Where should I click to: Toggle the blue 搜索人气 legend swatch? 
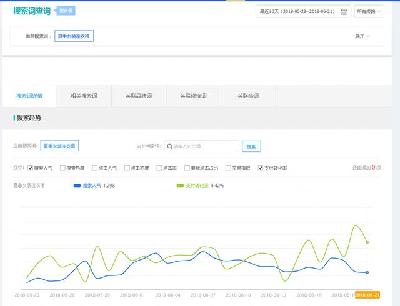pyautogui.click(x=77, y=186)
